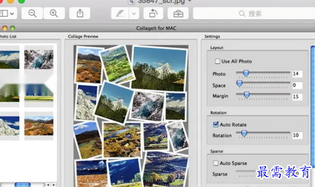Click the 'Layout' section heading
Screen dimensions: 315x187
pyautogui.click(x=217, y=48)
